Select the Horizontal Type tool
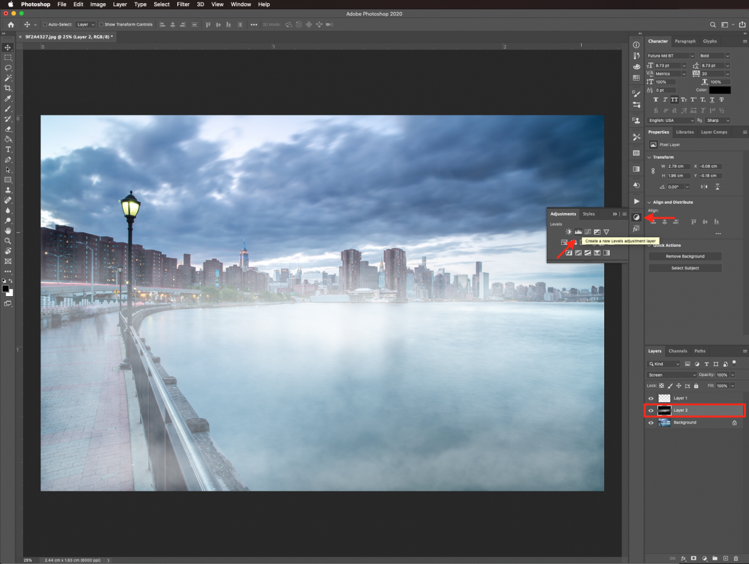The width and height of the screenshot is (749, 564). click(8, 149)
